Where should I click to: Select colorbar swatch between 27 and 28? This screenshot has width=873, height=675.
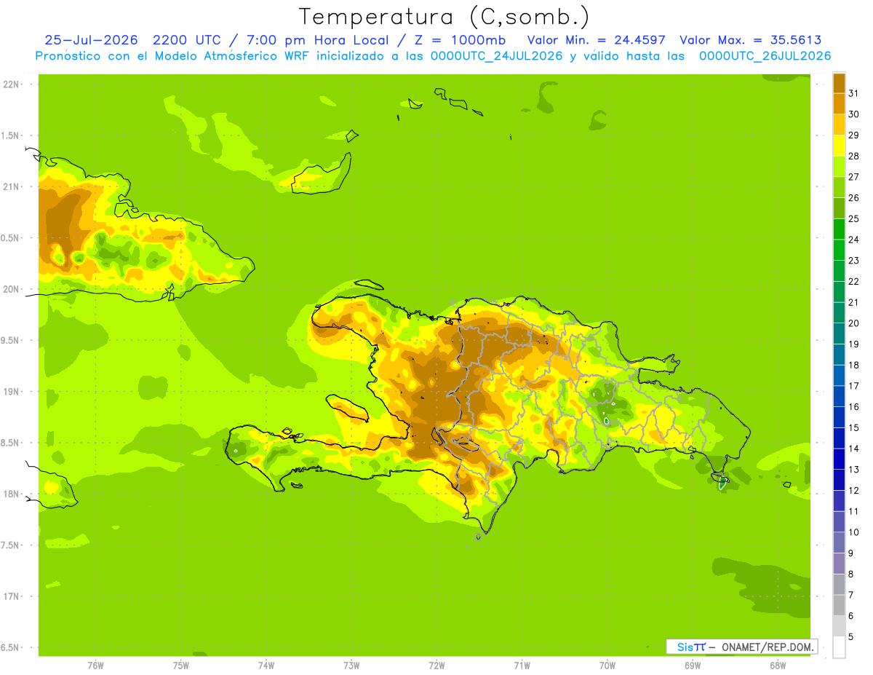[x=839, y=166]
